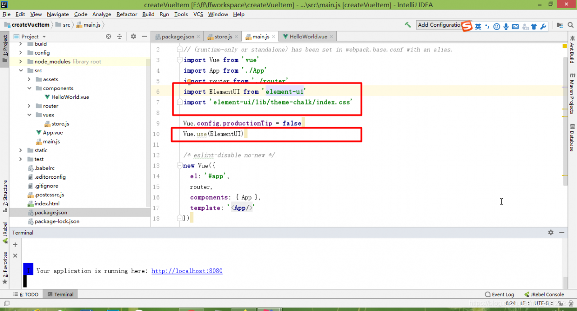Viewport: 577px width, 311px height.
Task: Click the Project panel settings gear icon
Action: click(133, 36)
